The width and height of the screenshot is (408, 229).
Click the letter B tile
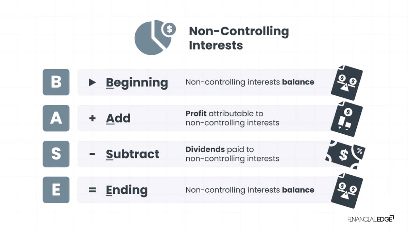[56, 82]
